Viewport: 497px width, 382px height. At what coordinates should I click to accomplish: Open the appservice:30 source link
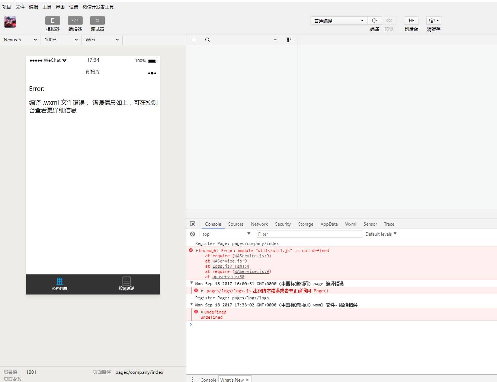[x=228, y=277]
